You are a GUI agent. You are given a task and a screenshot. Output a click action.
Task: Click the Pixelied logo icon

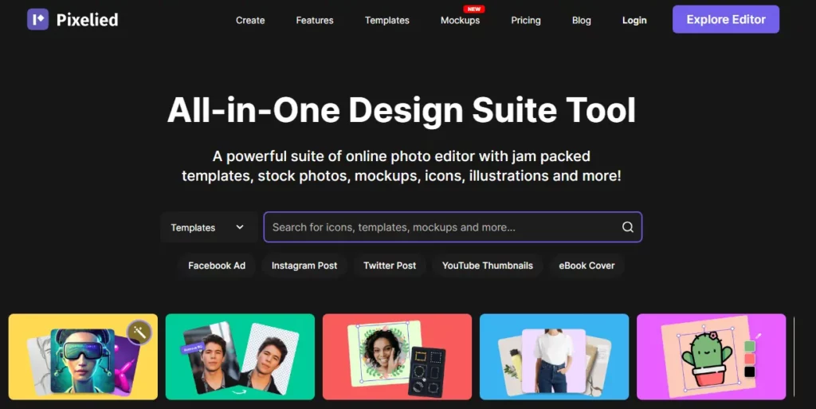tap(37, 20)
